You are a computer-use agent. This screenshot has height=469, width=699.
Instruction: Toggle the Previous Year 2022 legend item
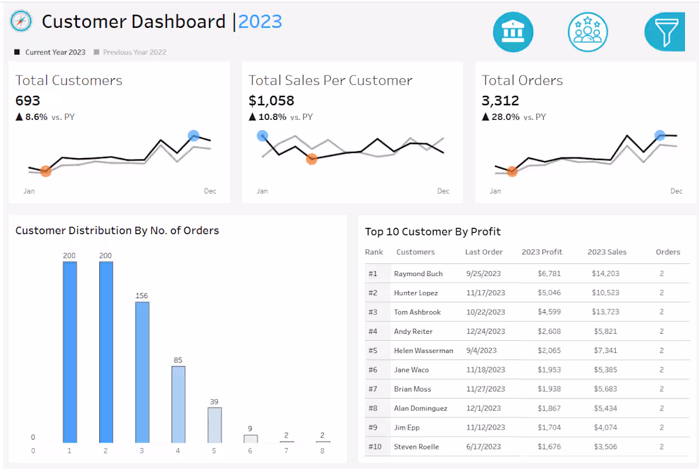coord(130,53)
